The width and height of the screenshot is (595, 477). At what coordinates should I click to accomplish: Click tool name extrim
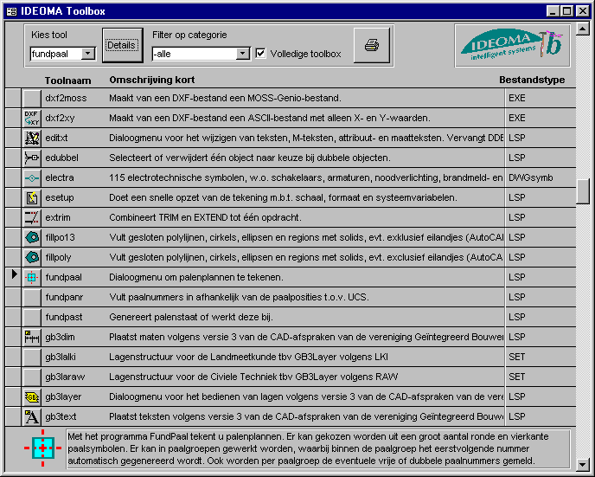point(58,217)
